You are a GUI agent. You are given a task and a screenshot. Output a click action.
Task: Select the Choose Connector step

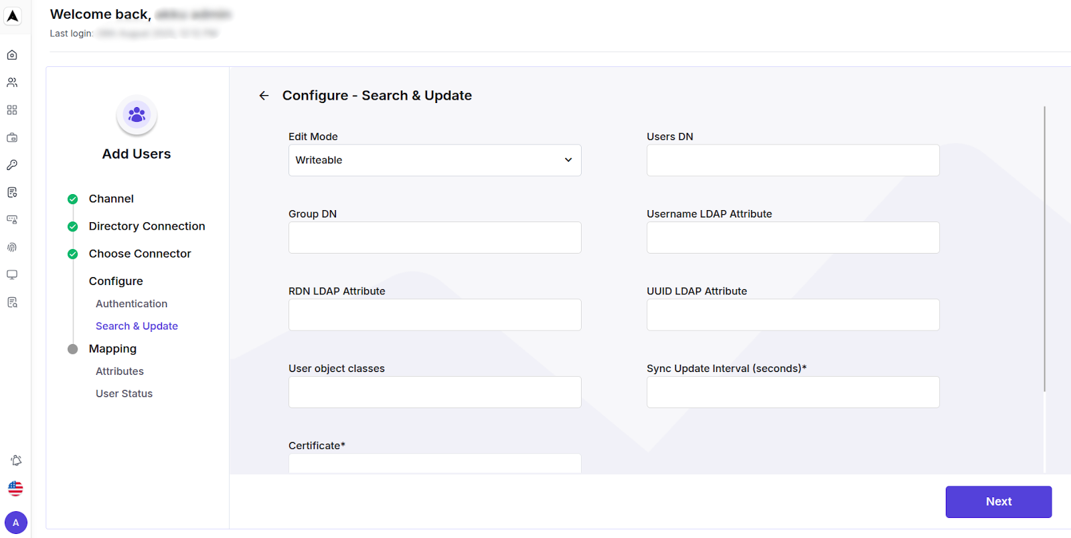140,254
